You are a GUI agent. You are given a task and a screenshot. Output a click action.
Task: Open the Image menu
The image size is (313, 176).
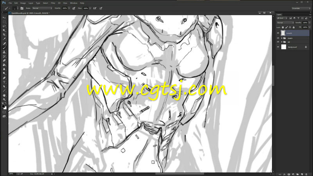coord(23,3)
